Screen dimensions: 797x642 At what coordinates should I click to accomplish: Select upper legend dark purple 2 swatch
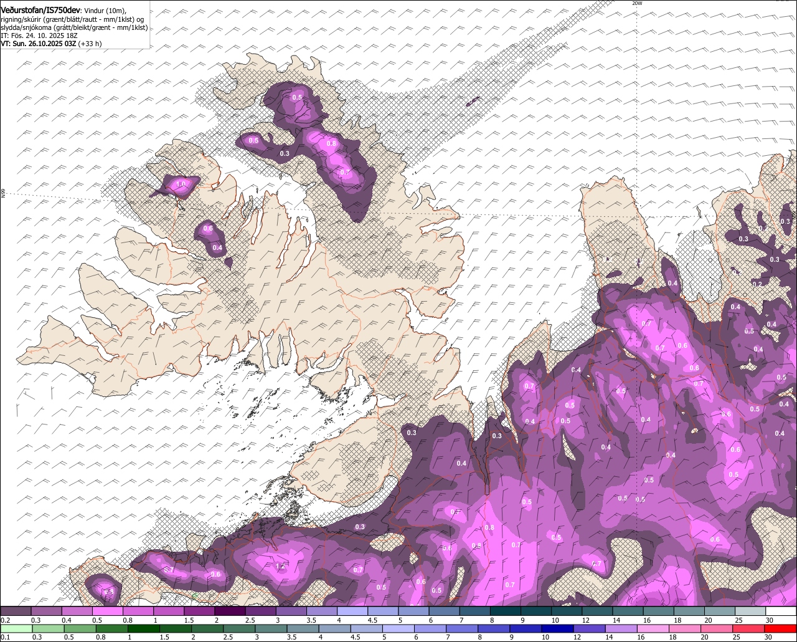click(x=230, y=611)
